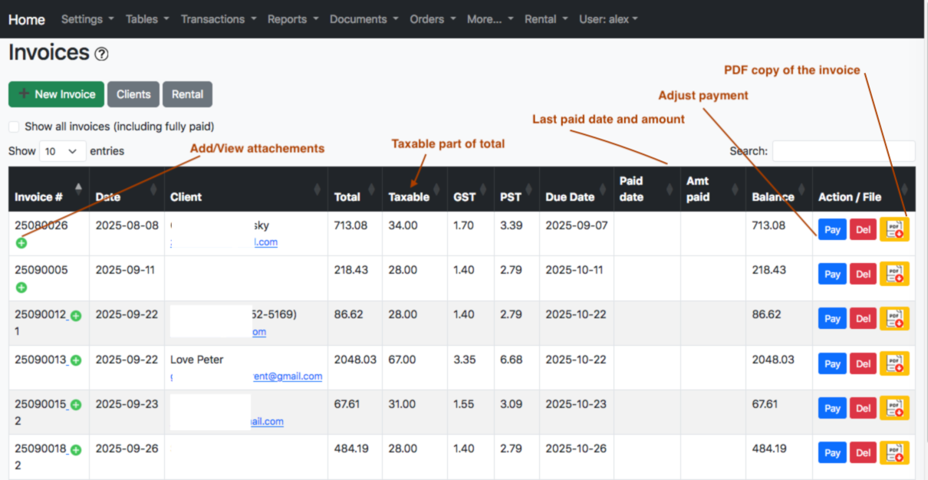Open the Reports menu
The height and width of the screenshot is (480, 928).
[x=292, y=19]
